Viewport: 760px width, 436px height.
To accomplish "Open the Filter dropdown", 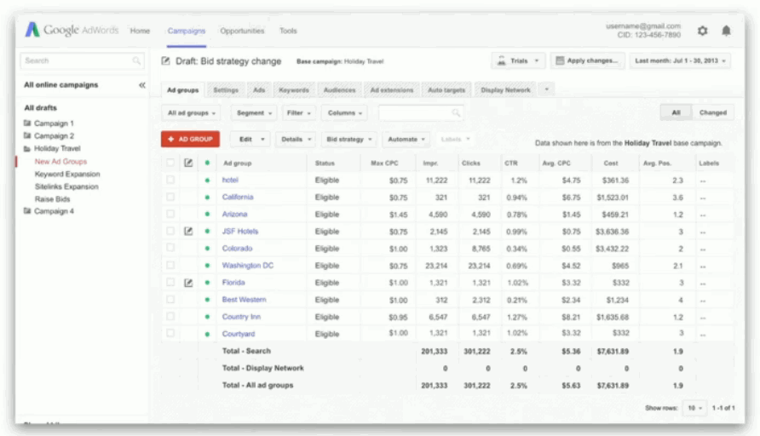I will pos(298,113).
